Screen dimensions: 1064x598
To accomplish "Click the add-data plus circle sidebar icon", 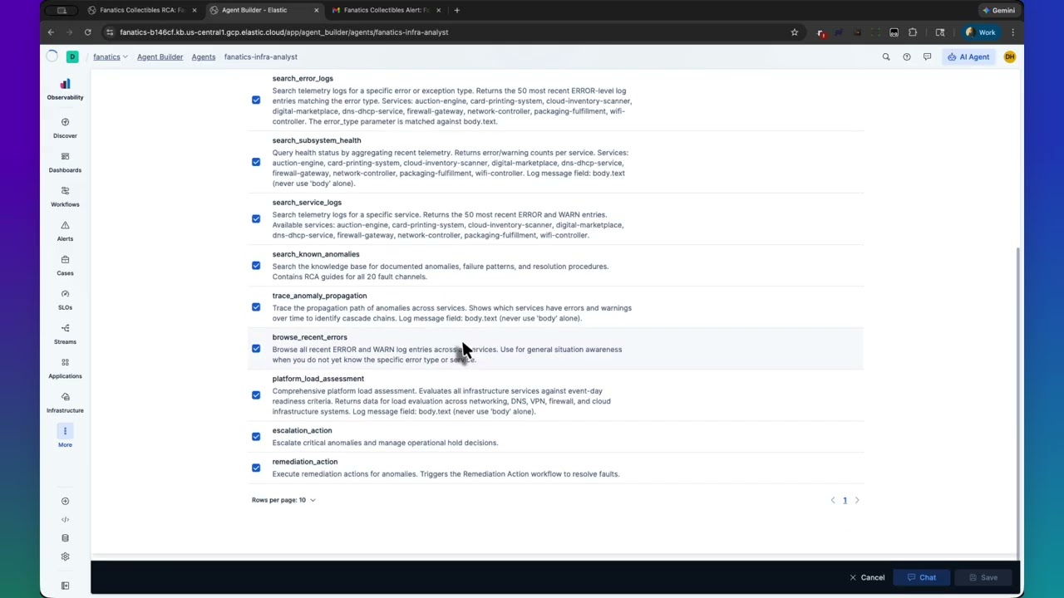I will pyautogui.click(x=65, y=501).
